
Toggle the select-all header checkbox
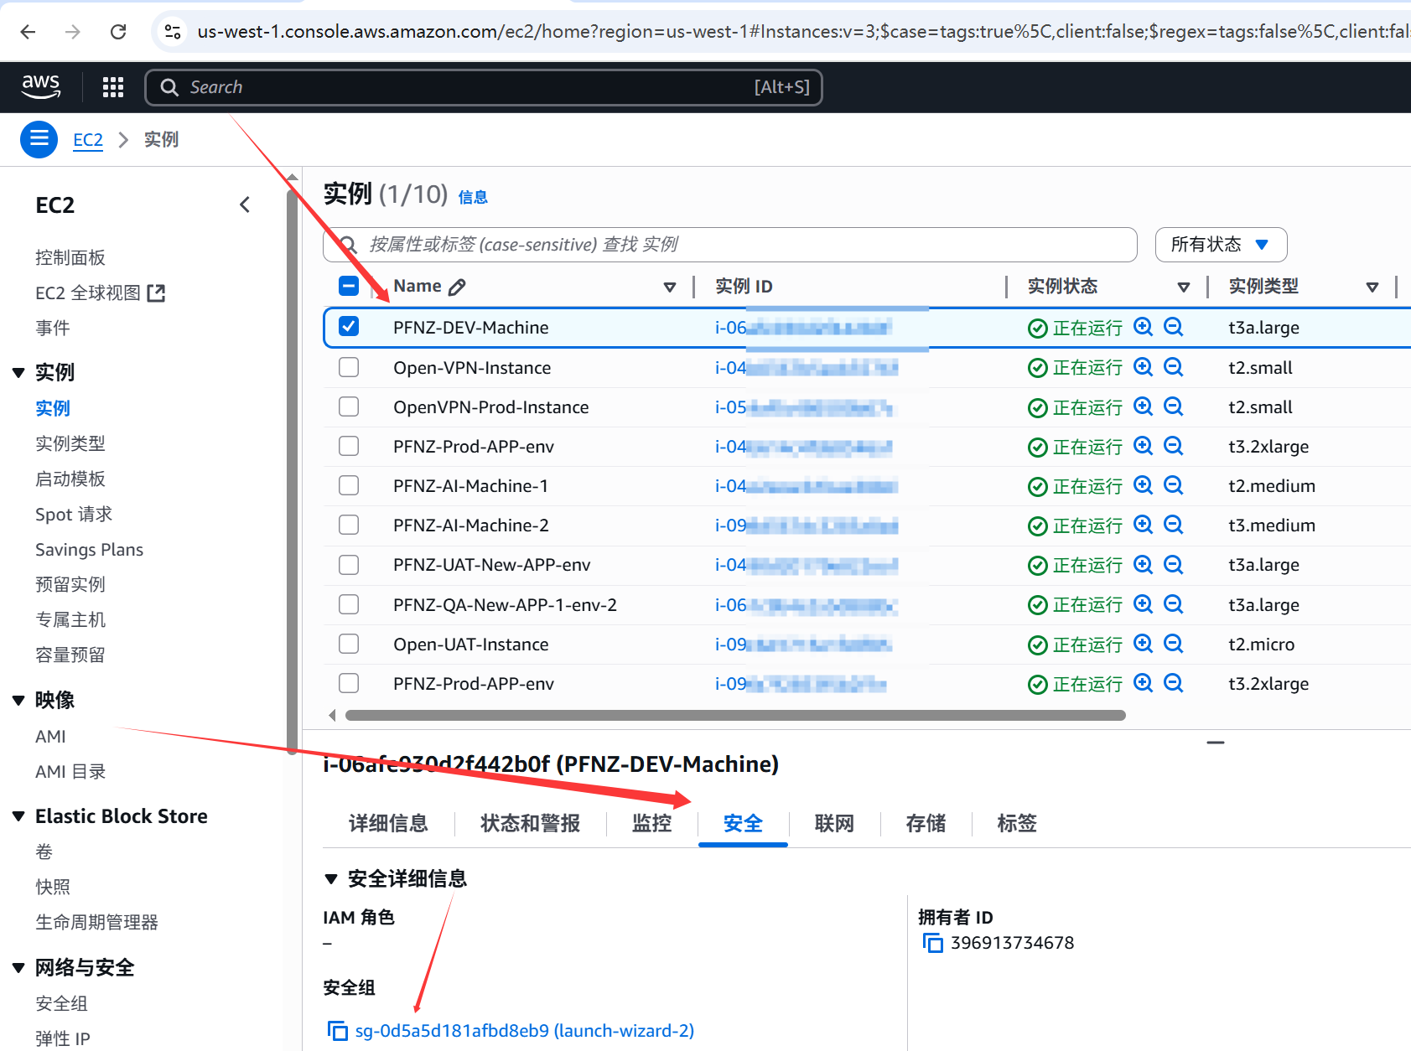349,286
